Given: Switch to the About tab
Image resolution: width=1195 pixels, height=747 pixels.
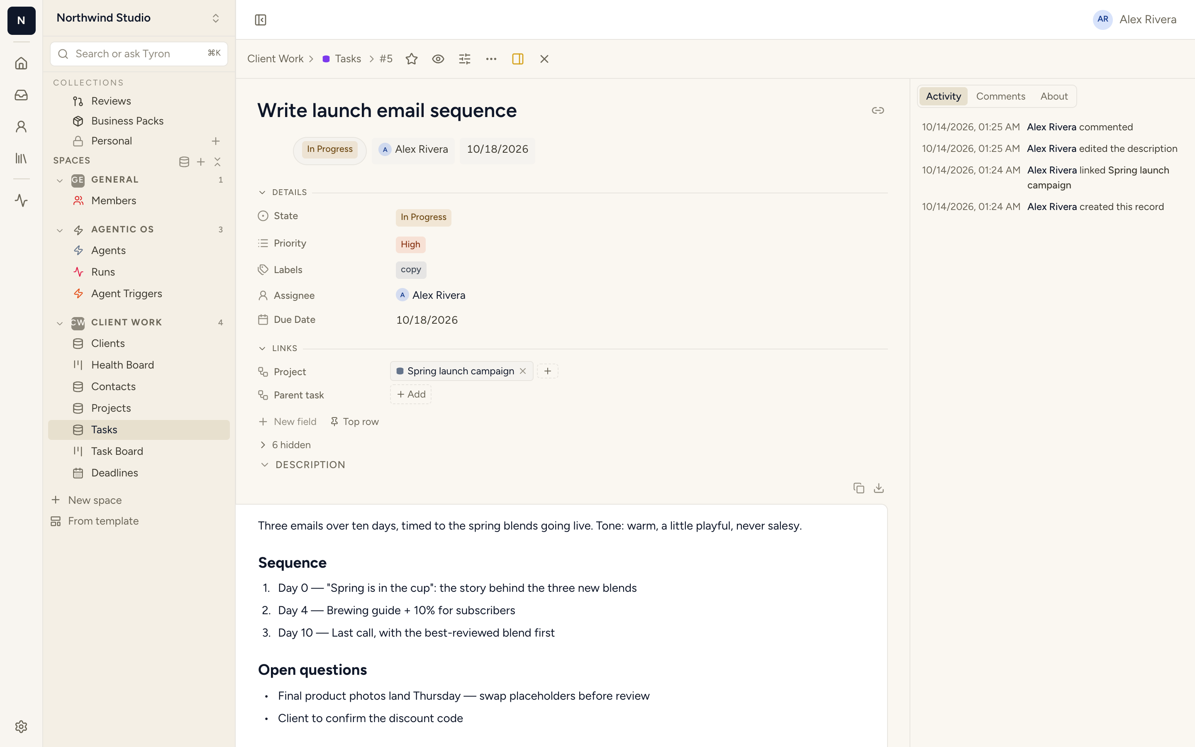Looking at the screenshot, I should pyautogui.click(x=1054, y=96).
